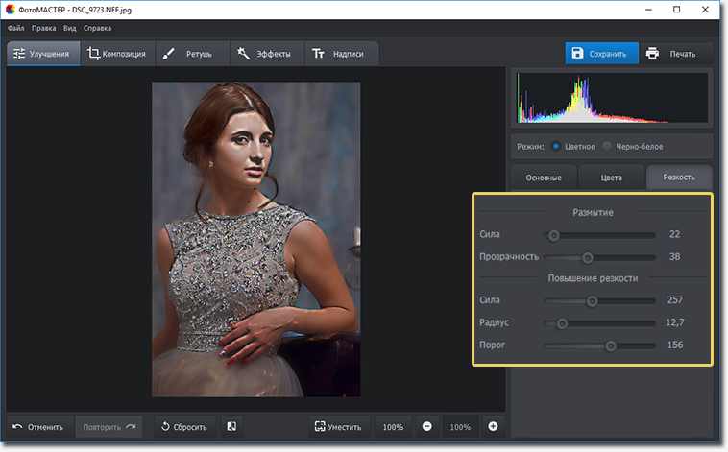The image size is (728, 452).
Task: Open the Файл menu
Action: pos(15,28)
